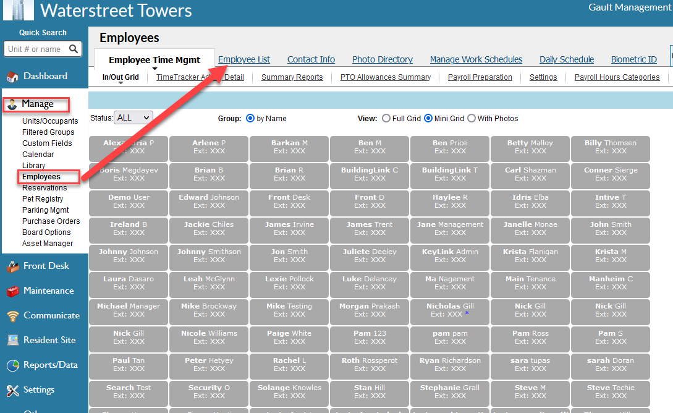Open Purchase Orders under Manage
The image size is (673, 413).
click(x=51, y=221)
